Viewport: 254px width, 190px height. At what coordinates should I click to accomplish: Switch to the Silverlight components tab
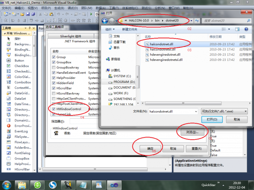71,36
